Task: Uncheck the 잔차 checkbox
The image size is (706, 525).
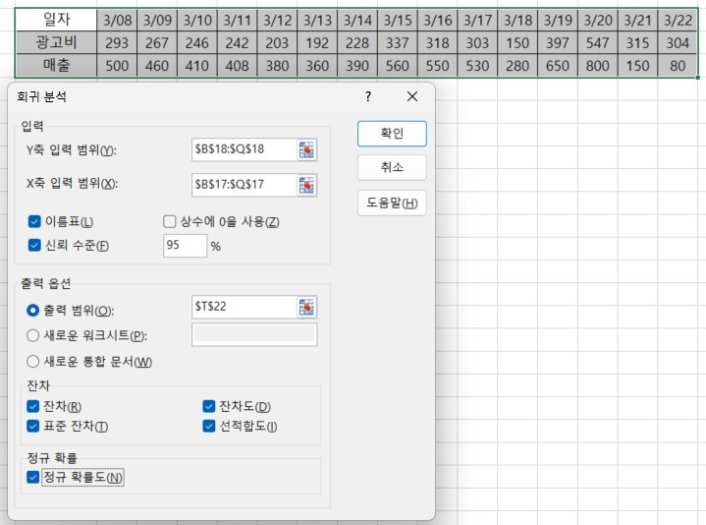Action: click(32, 406)
